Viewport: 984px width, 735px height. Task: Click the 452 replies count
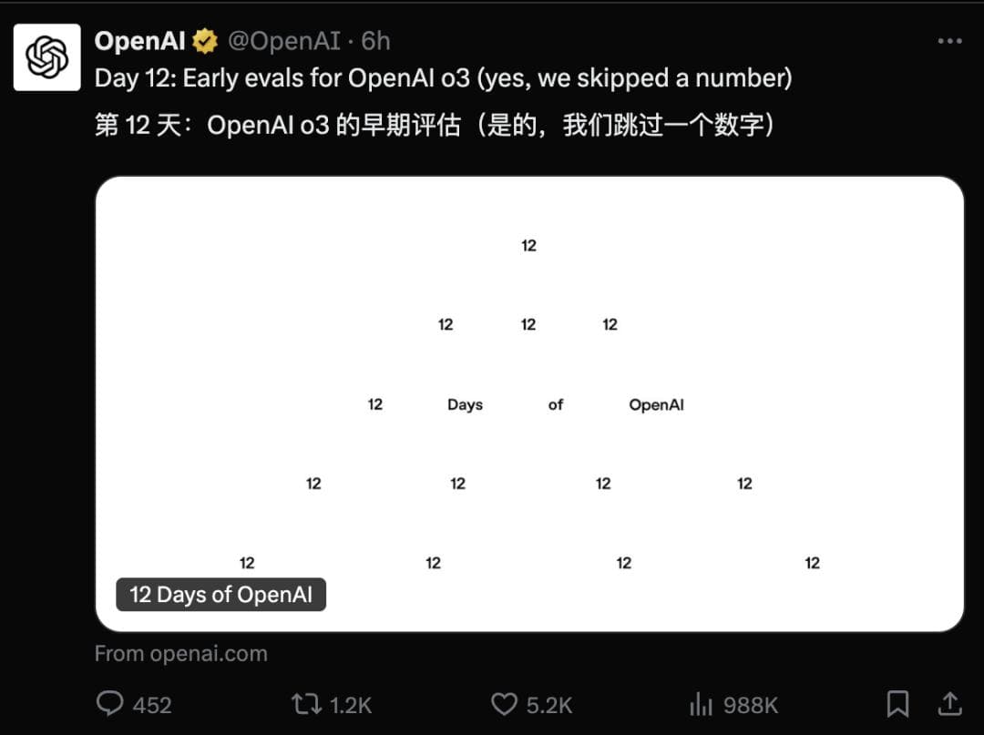(x=152, y=705)
